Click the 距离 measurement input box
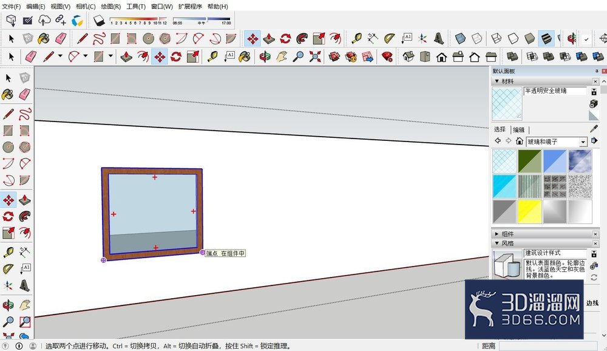Viewport: 607px width, 351px height. [548, 346]
